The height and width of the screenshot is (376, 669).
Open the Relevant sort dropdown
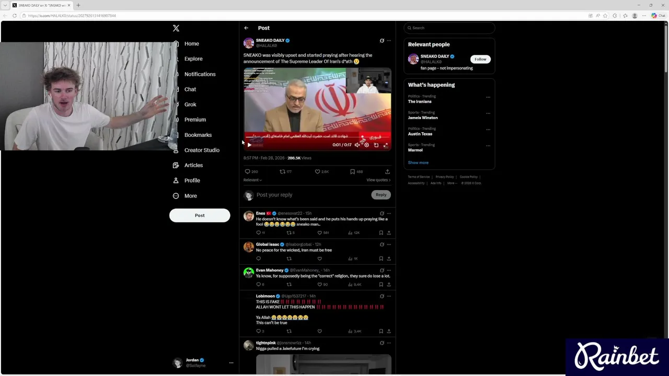[252, 180]
